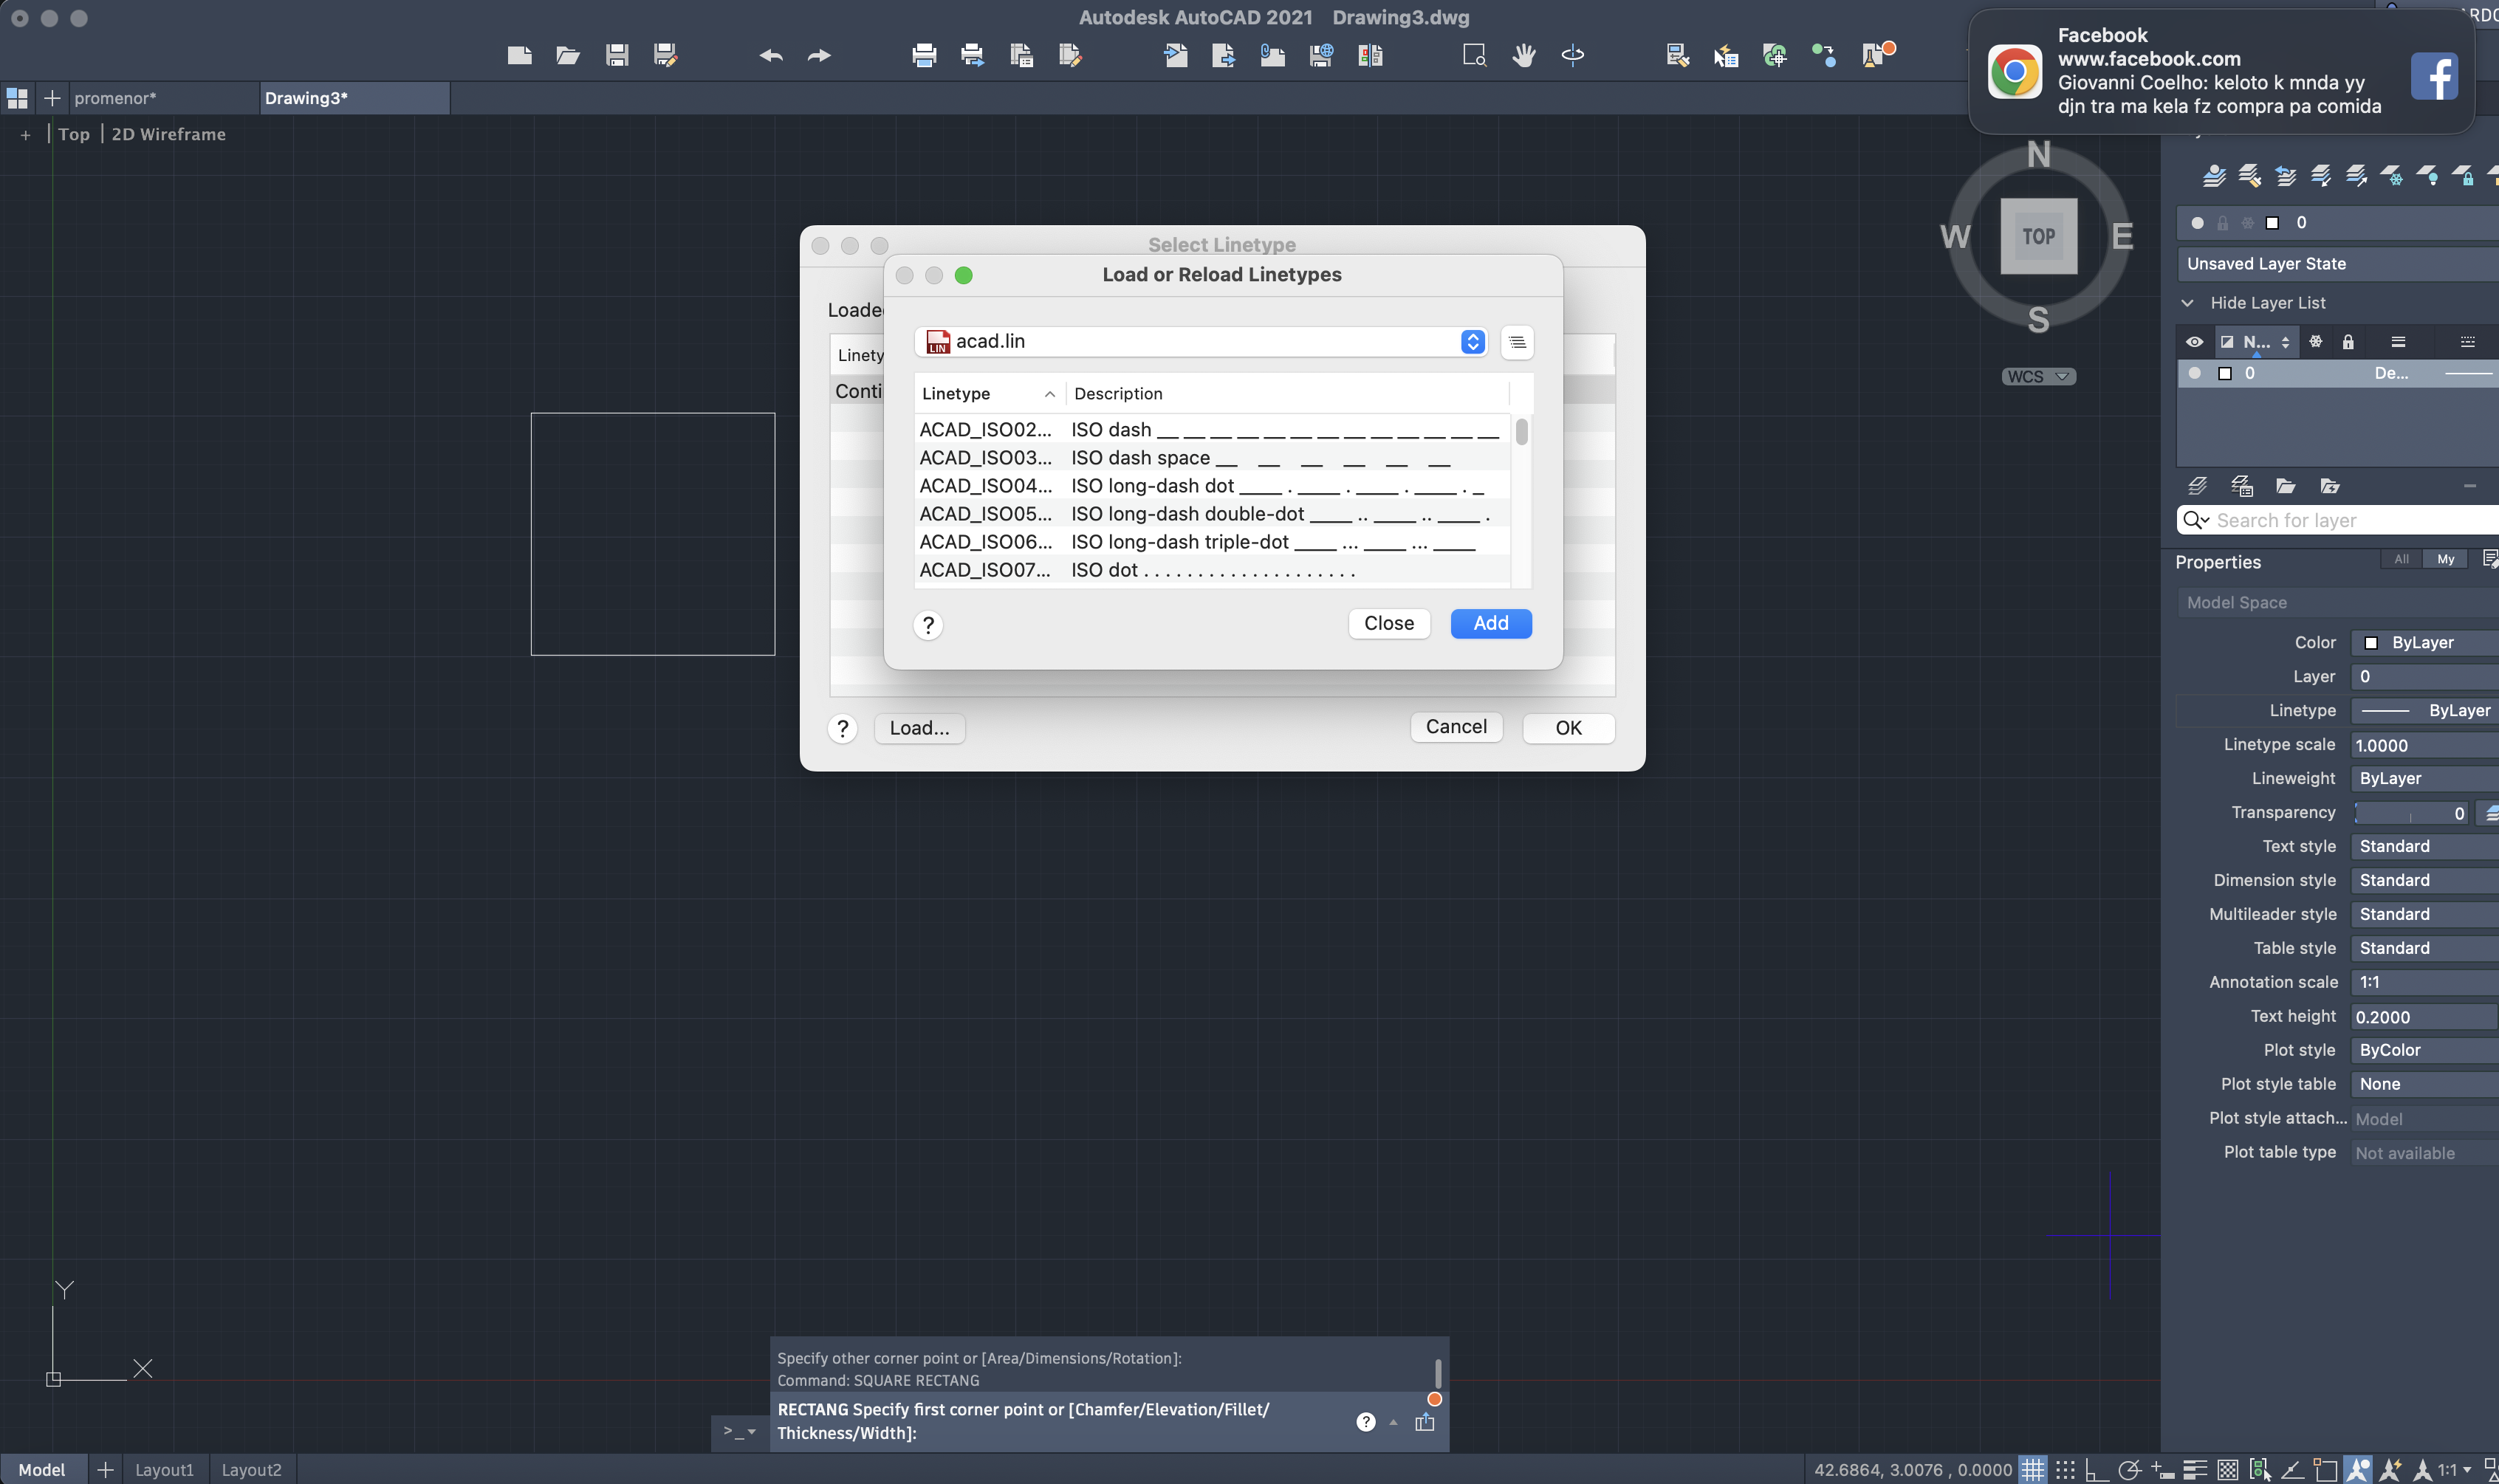Click the Layer States Manager icon

2242,486
